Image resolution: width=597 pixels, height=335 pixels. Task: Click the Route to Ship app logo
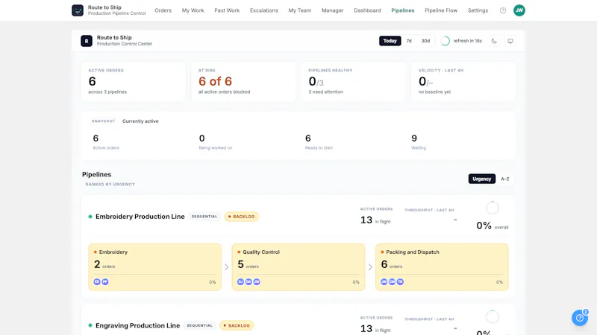pos(78,10)
